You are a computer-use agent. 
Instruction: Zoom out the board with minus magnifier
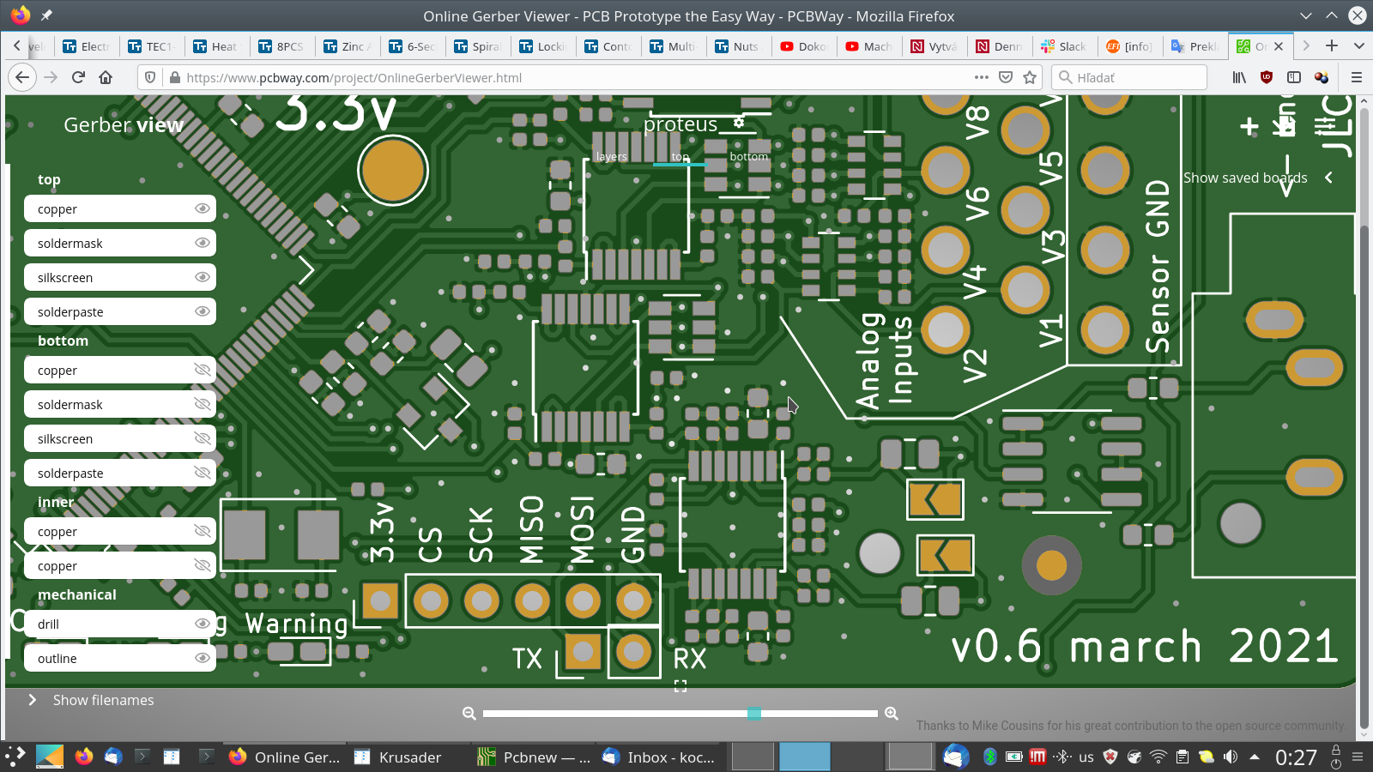469,714
